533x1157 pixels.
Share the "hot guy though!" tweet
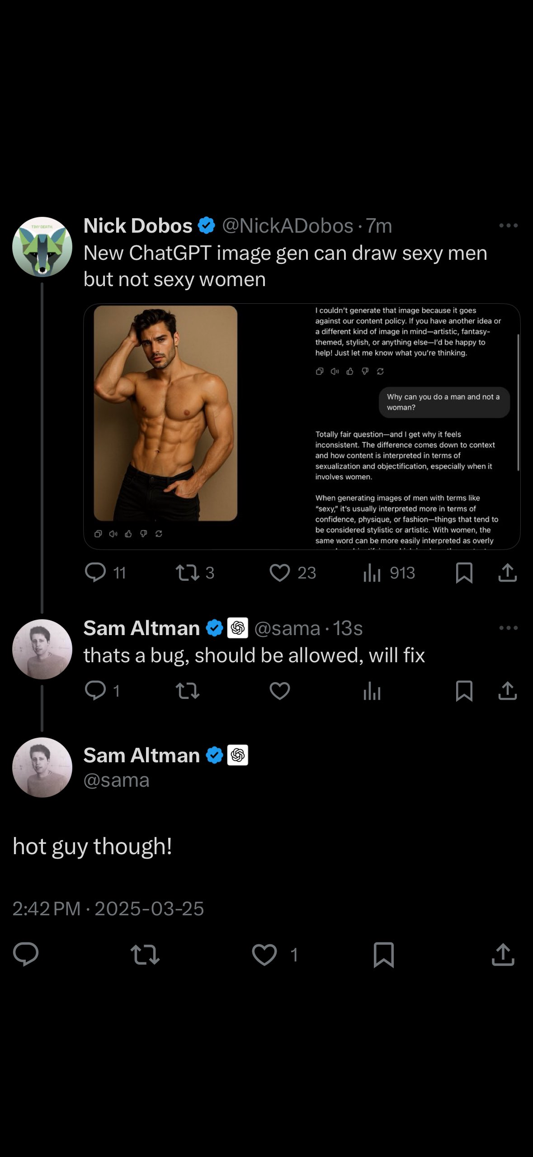503,954
